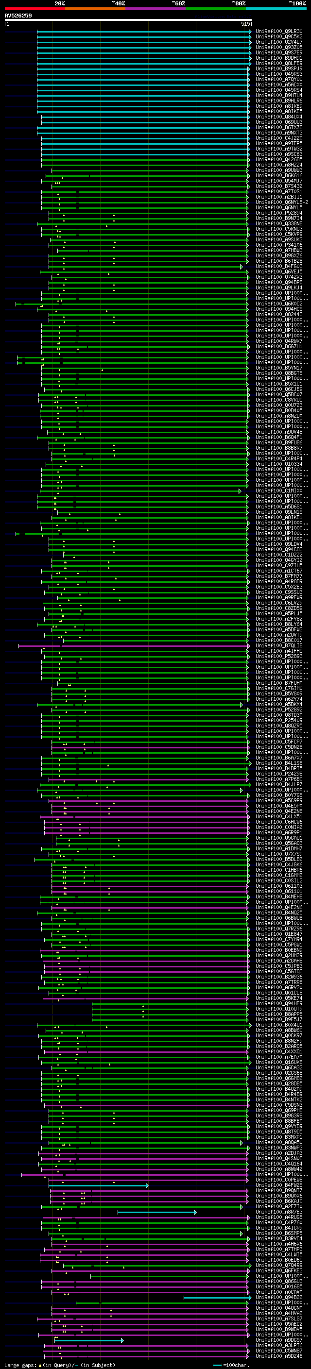The width and height of the screenshot is (311, 1369).
Task: Select hit label UniRef100_A5DKX4
Action: (x=279, y=705)
